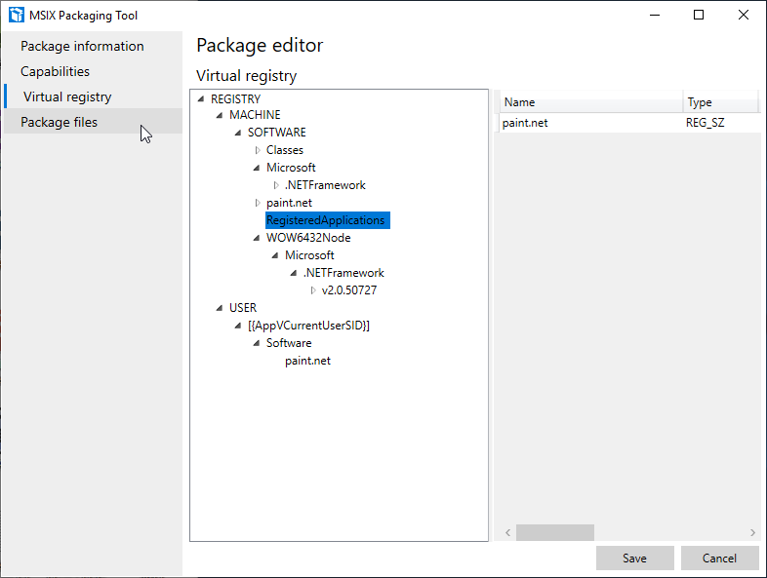Collapse the USER tree node

pyautogui.click(x=220, y=308)
